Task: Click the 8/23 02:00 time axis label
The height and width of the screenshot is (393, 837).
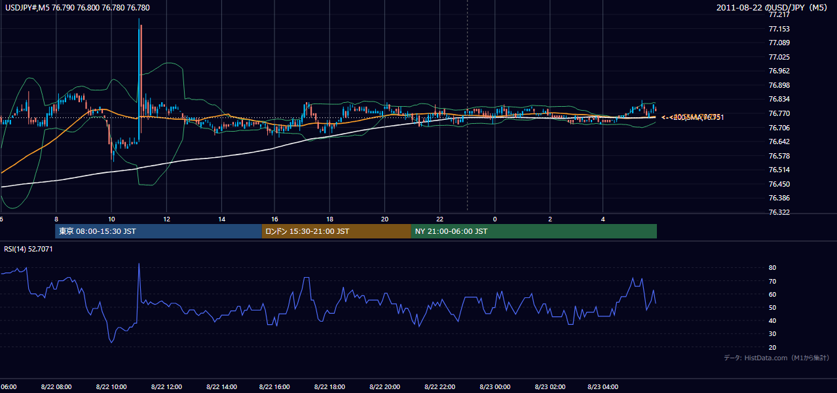Action: [549, 387]
